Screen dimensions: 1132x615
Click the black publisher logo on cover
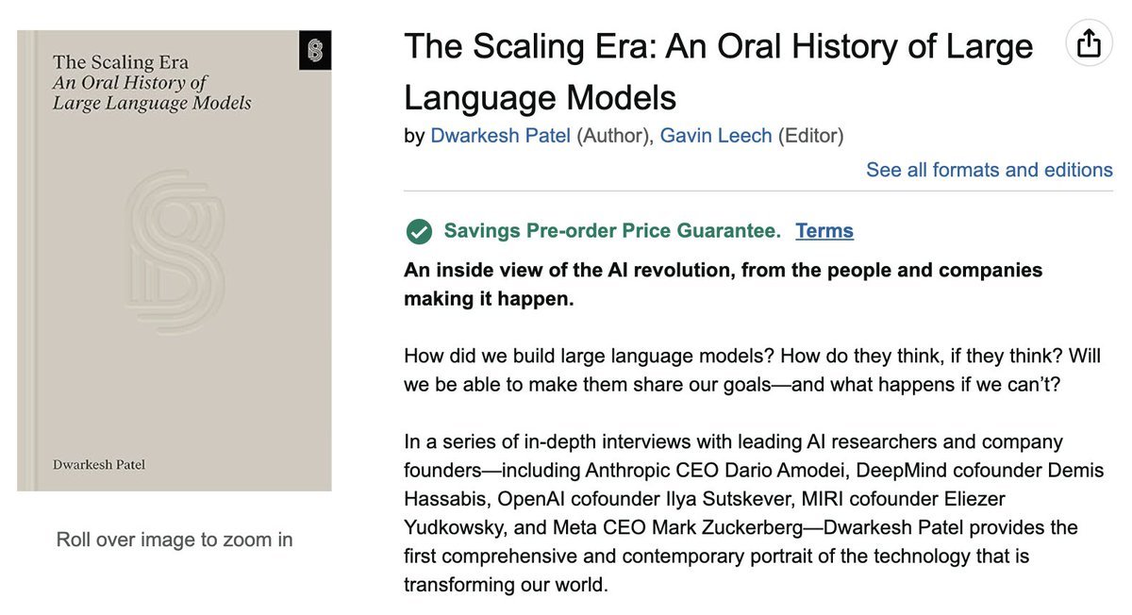(x=315, y=50)
